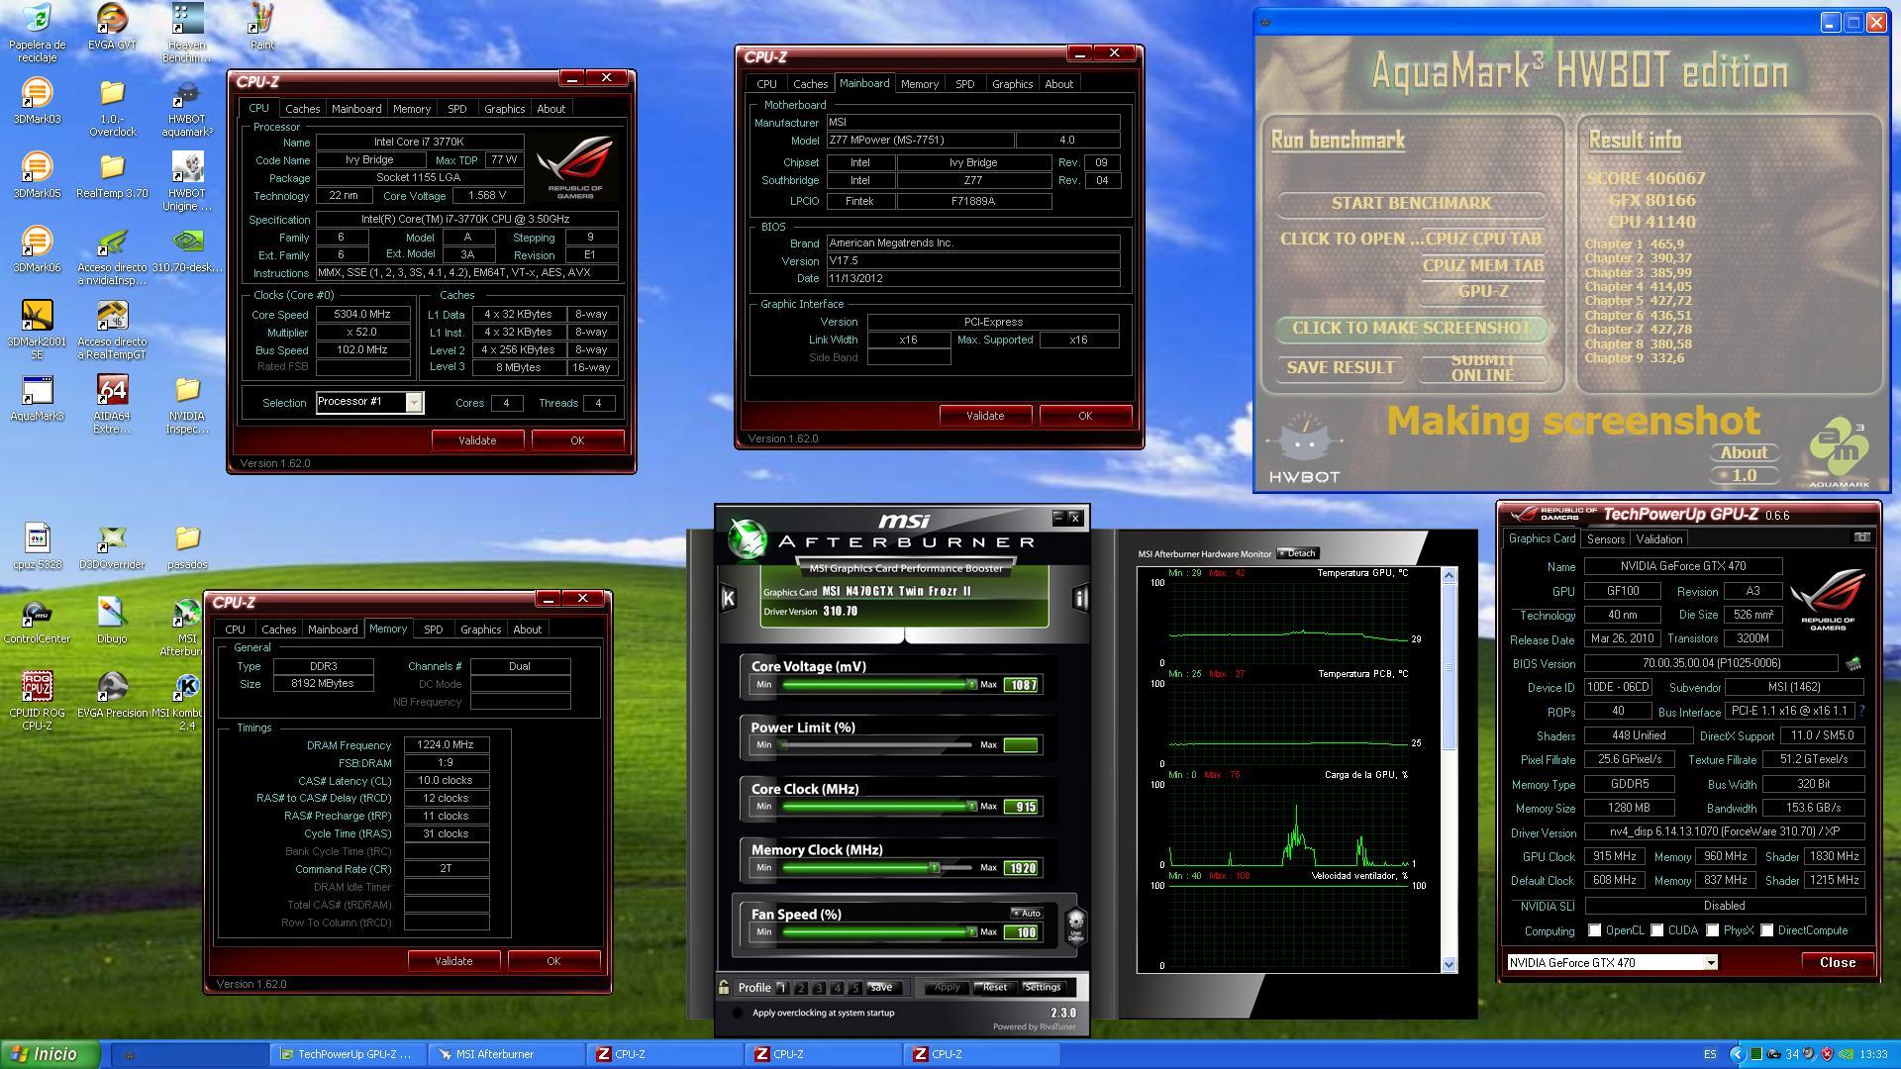1901x1069 pixels.
Task: Enable Apply overclocking at system startup
Action: coord(737,1013)
